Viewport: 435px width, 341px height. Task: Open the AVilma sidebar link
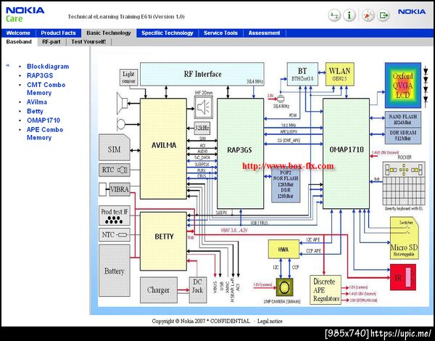coord(37,102)
